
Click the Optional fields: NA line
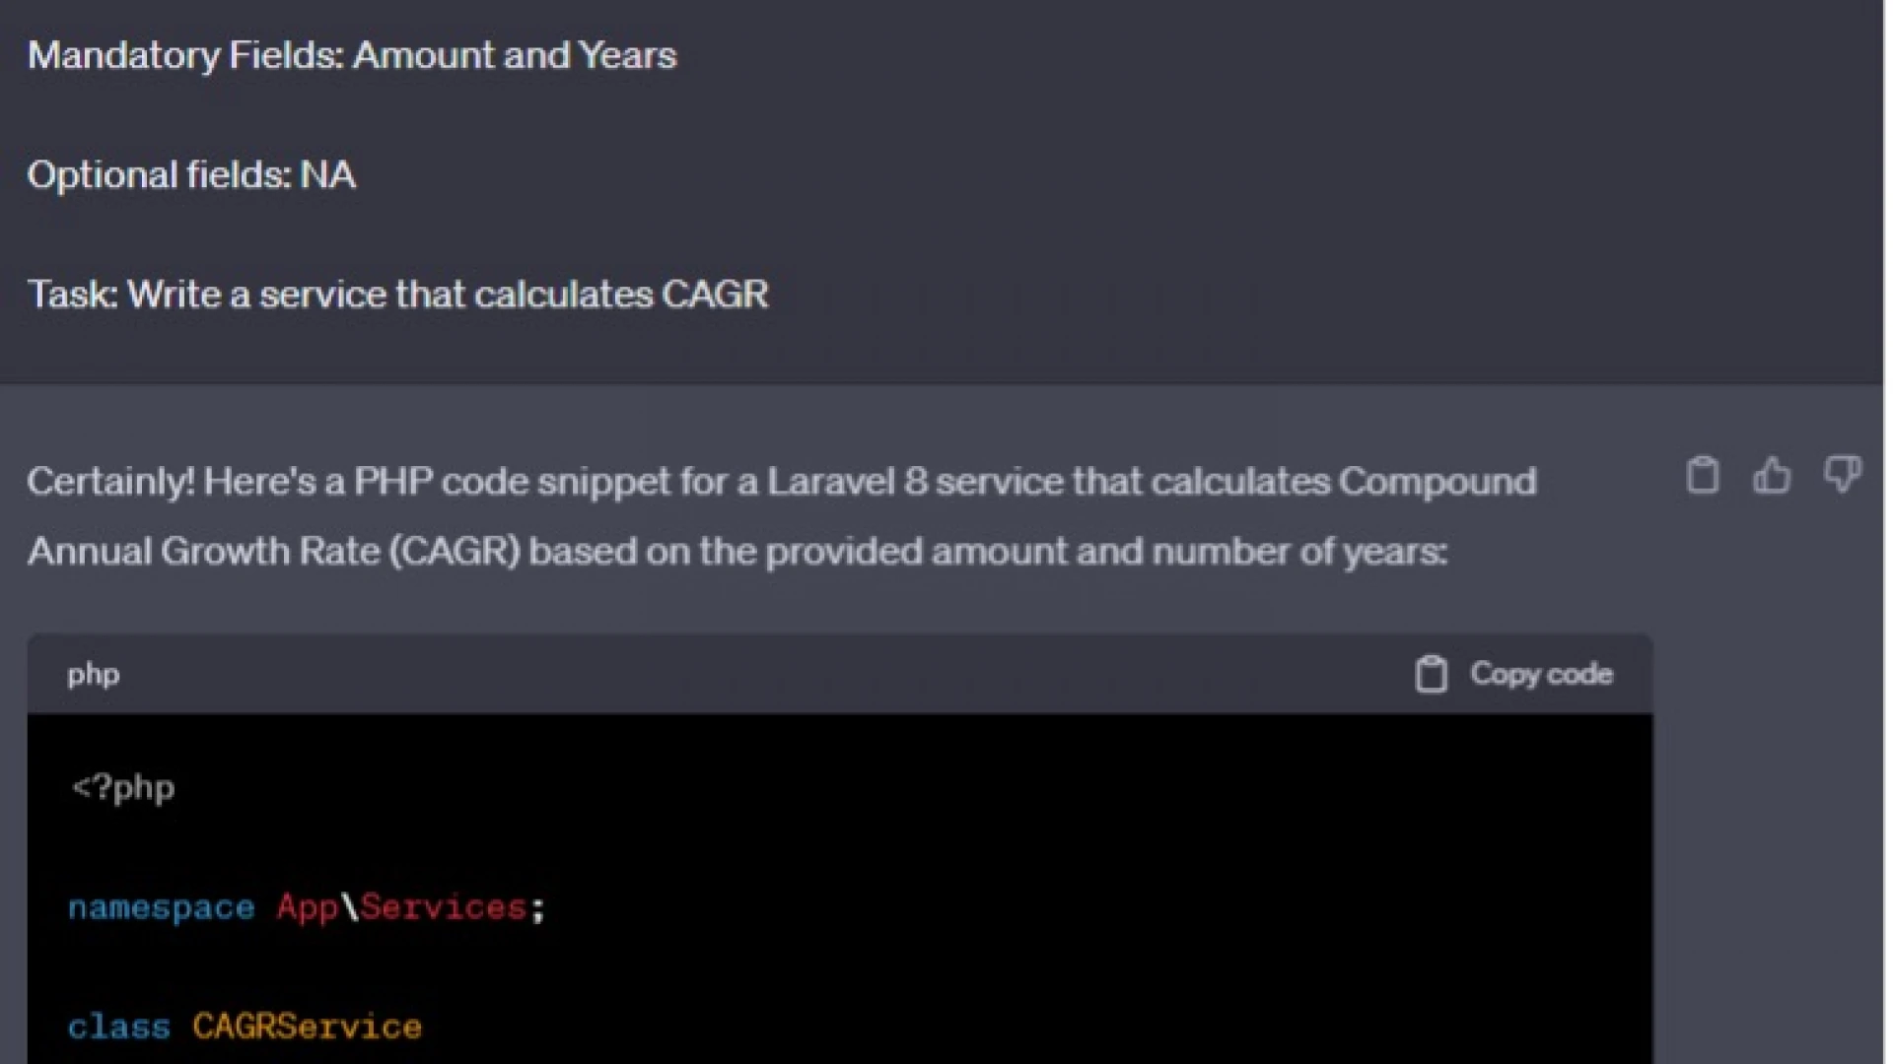point(191,175)
